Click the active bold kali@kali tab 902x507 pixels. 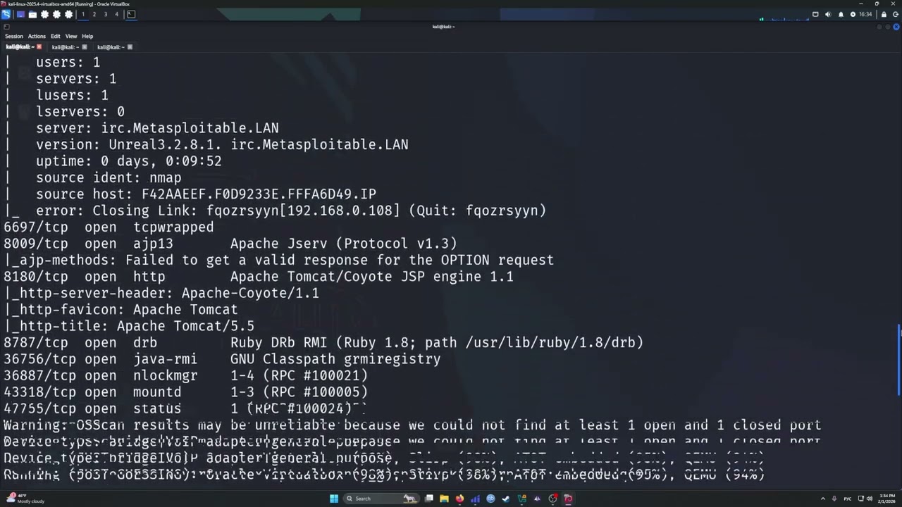(20, 47)
